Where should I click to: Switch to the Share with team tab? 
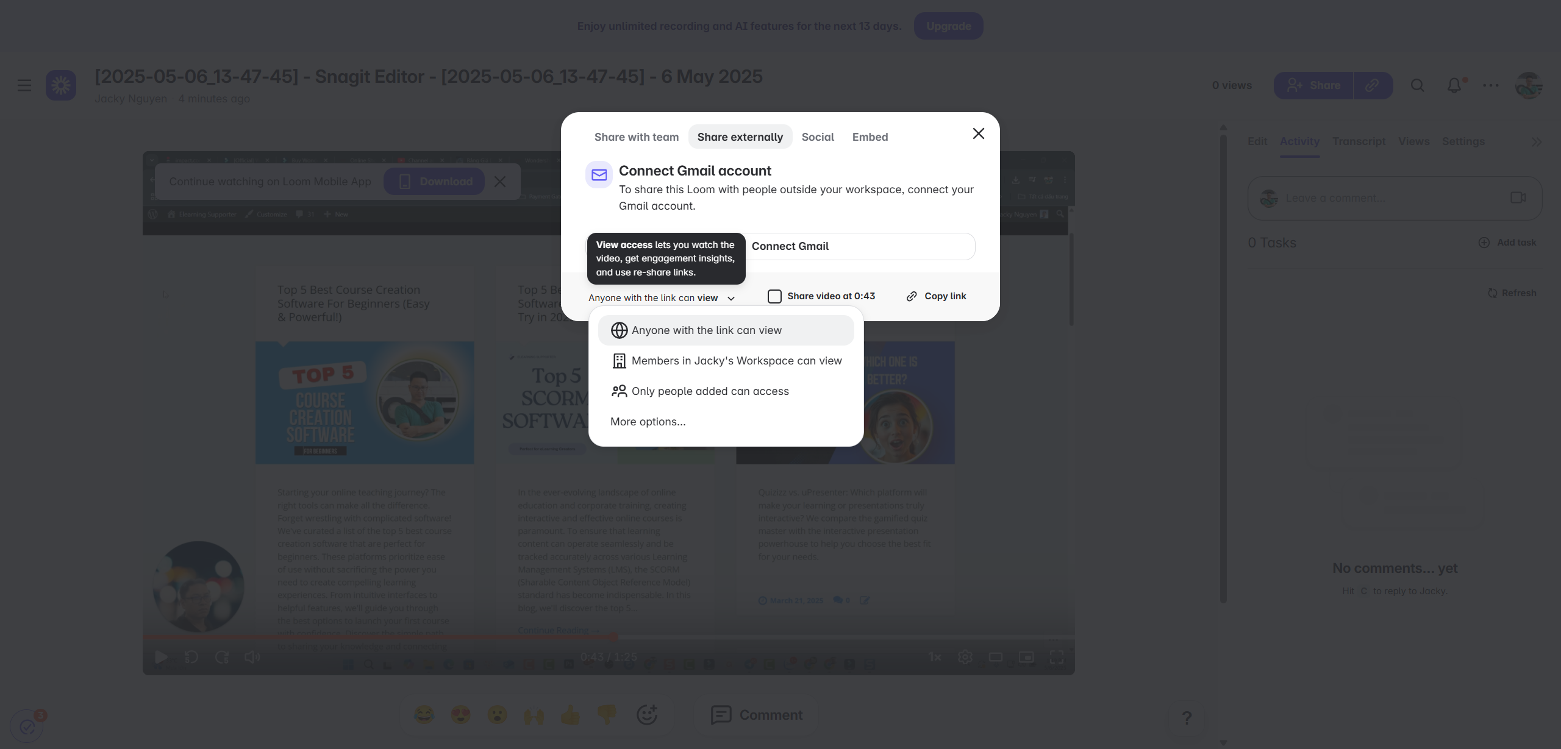[x=636, y=137]
